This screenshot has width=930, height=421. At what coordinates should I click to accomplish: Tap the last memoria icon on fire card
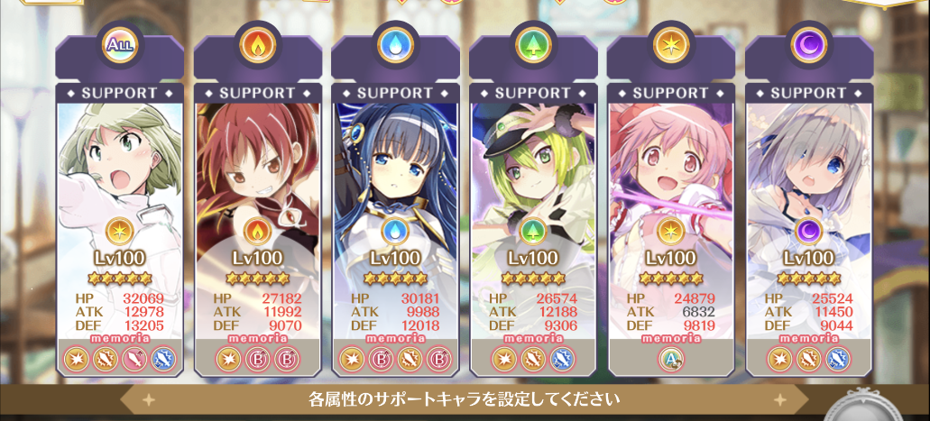click(287, 359)
